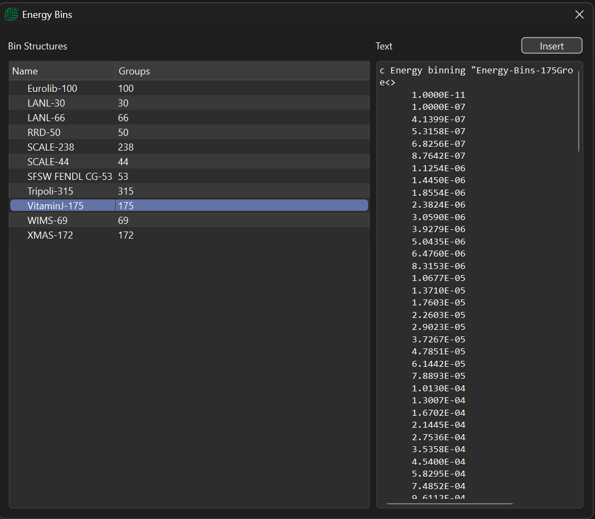
Task: Click the value 5.0435E-06
Action: pyautogui.click(x=439, y=242)
